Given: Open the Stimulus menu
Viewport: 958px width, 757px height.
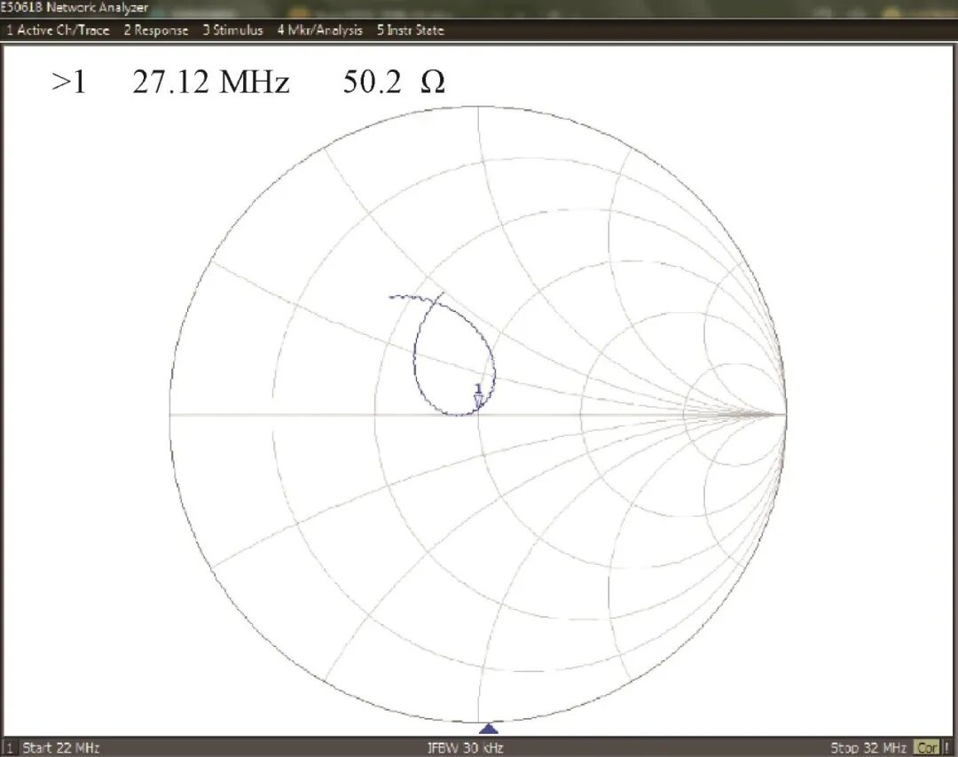Looking at the screenshot, I should coord(232,30).
